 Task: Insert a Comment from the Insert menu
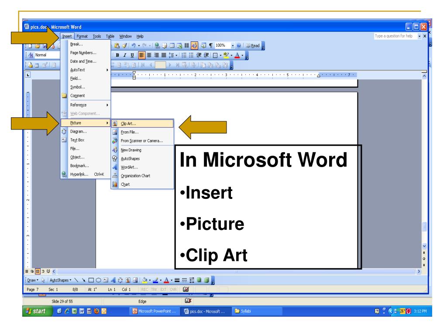pyautogui.click(x=86, y=96)
